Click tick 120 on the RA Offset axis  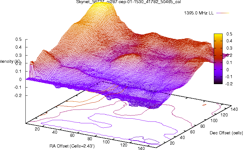(x=124, y=145)
